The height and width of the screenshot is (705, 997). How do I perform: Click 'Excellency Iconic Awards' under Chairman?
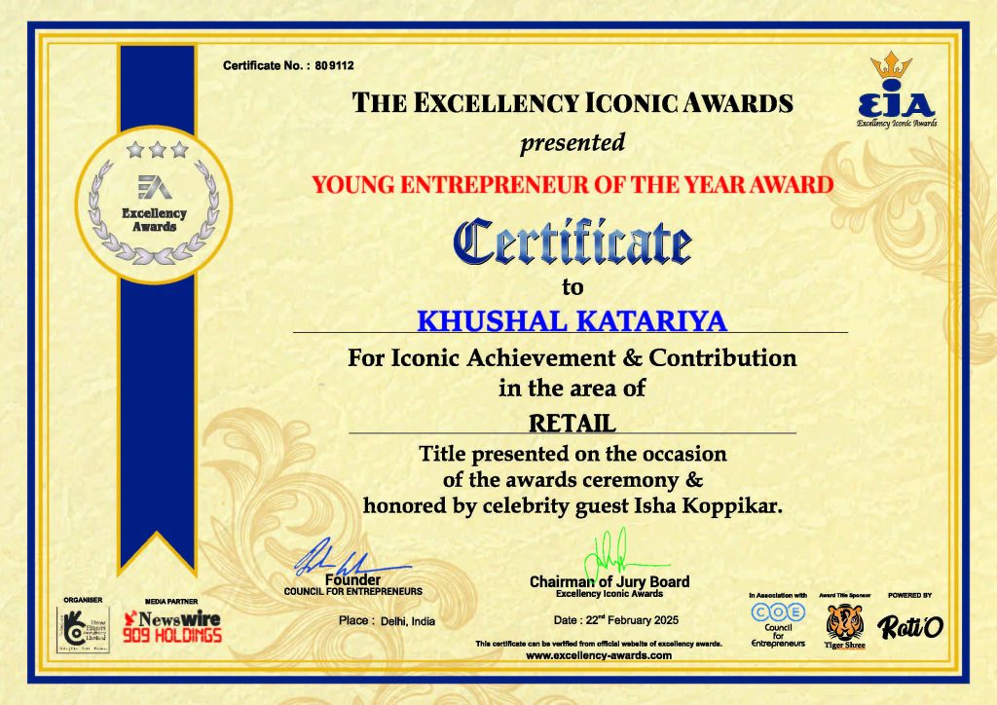(x=609, y=594)
